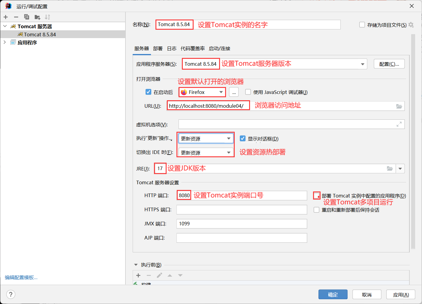Add a 执行前 task with the plus icon
The image size is (422, 304).
point(138,275)
